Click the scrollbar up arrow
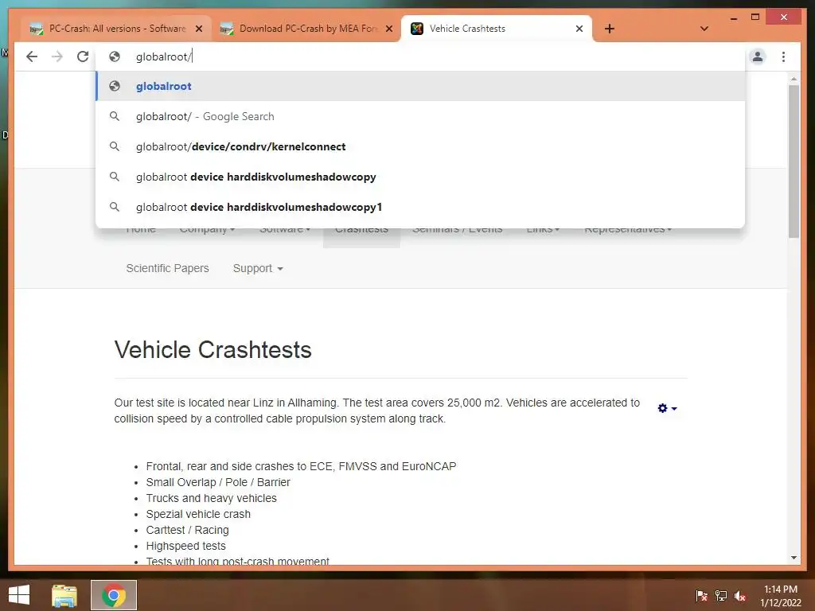 click(794, 79)
